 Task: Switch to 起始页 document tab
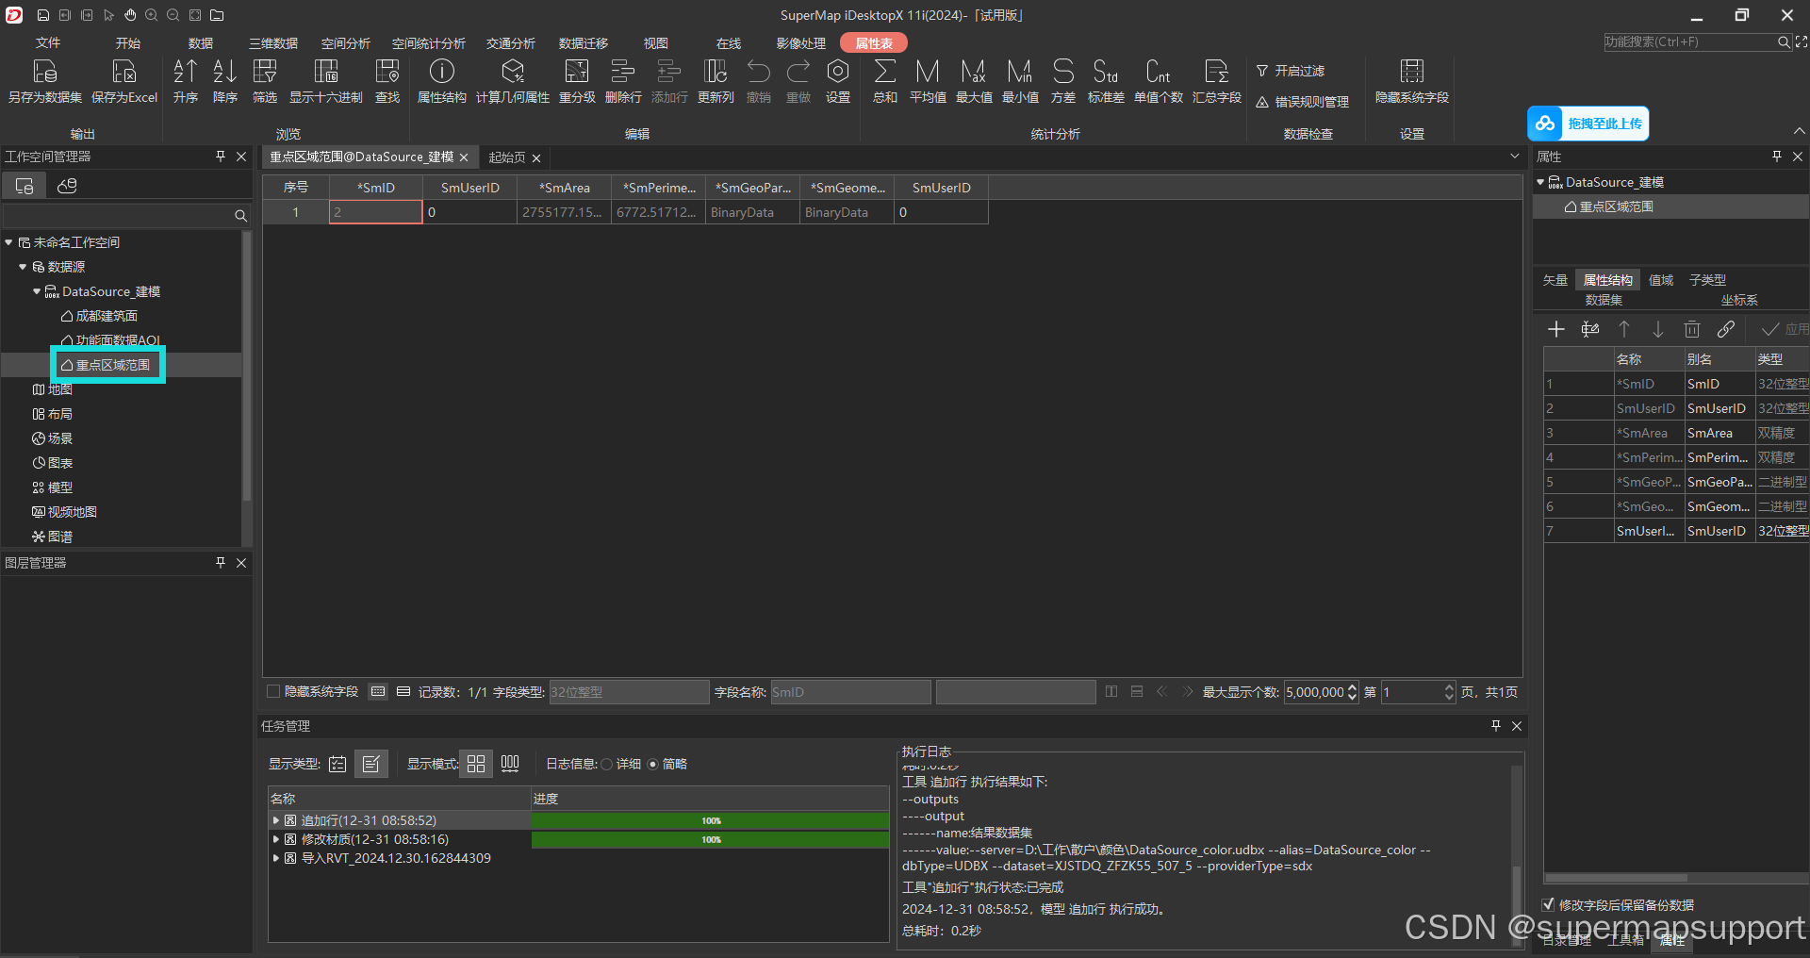(x=507, y=157)
